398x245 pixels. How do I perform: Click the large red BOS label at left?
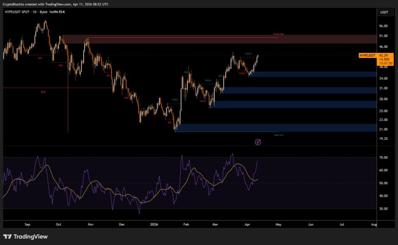[43, 92]
